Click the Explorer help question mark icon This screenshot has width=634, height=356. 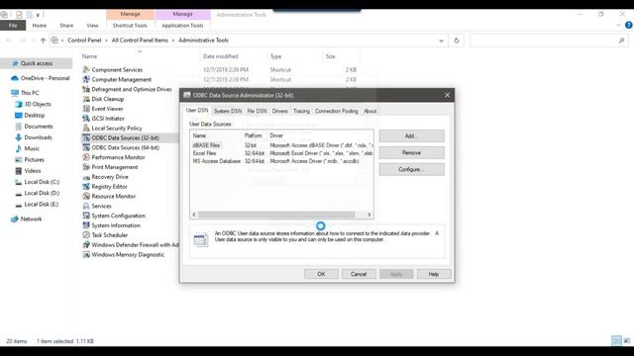[629, 25]
